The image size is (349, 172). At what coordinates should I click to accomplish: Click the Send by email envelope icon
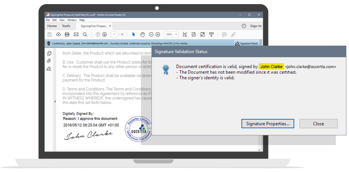click(x=76, y=34)
